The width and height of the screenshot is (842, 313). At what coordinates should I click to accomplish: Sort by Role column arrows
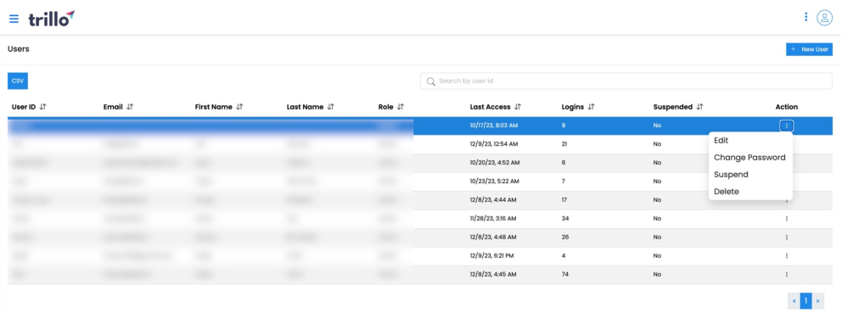[401, 107]
